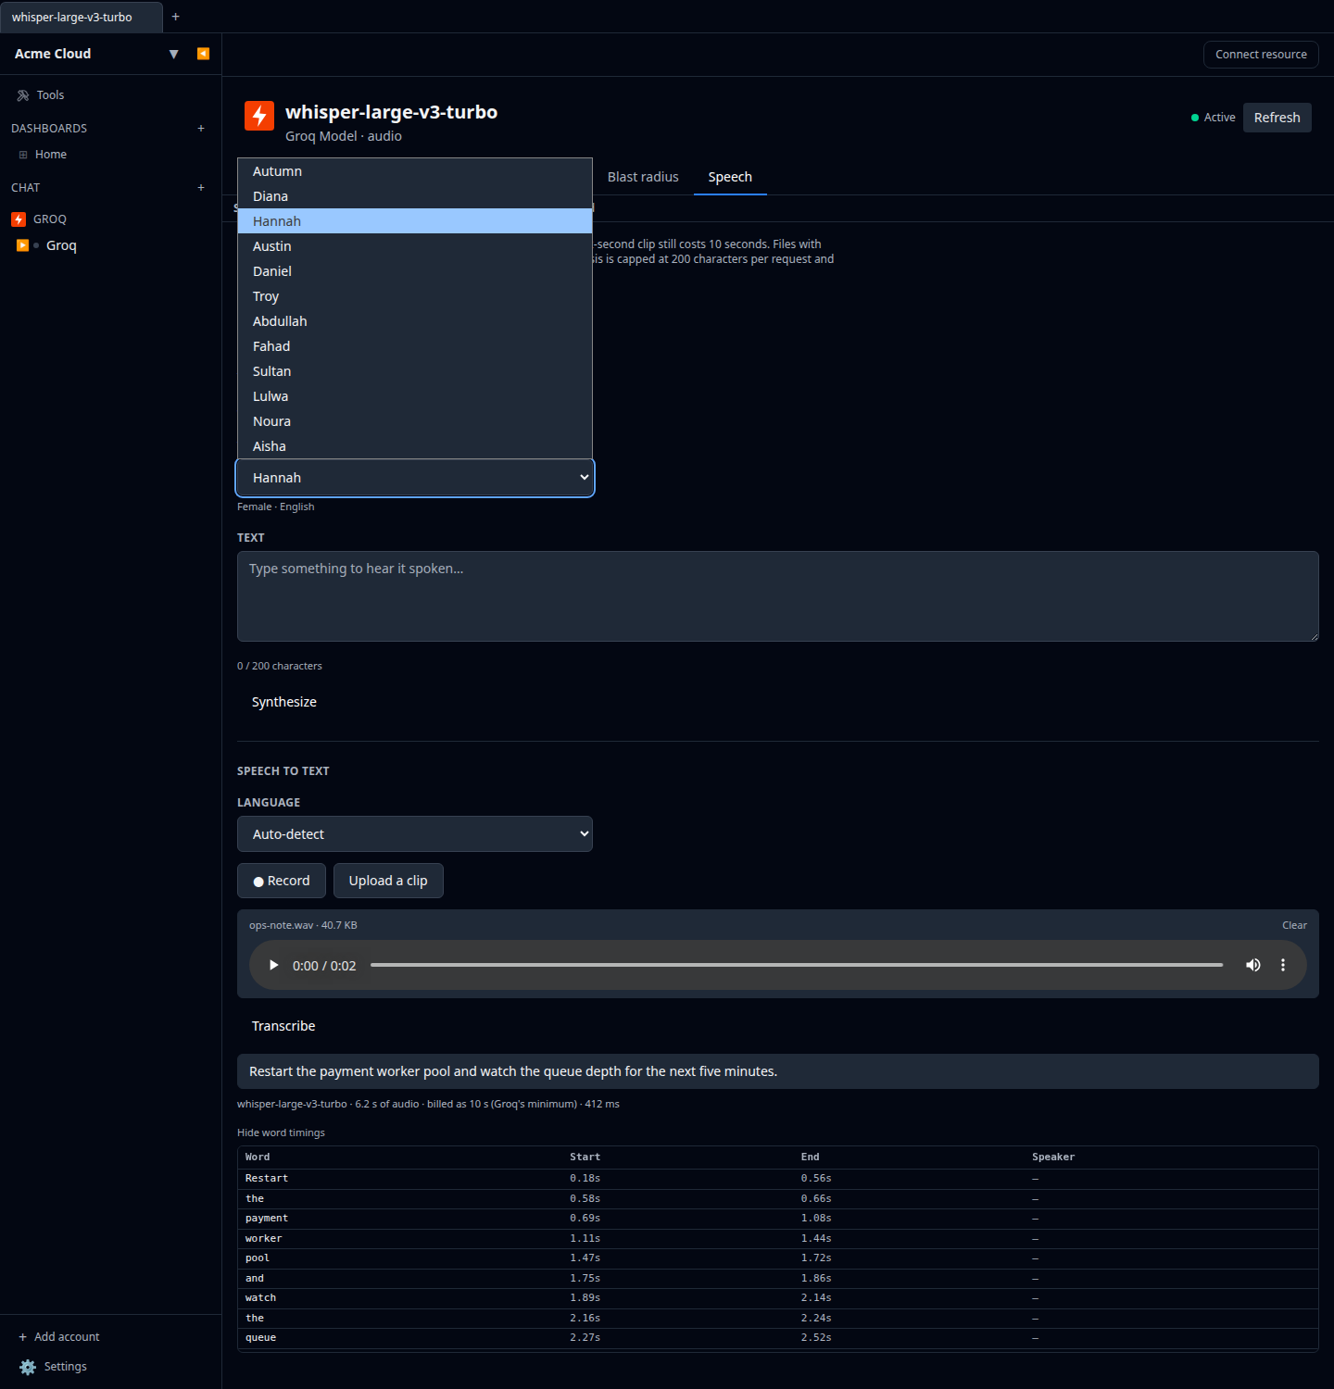This screenshot has height=1389, width=1334.
Task: Open the Home dashboard
Action: [51, 155]
